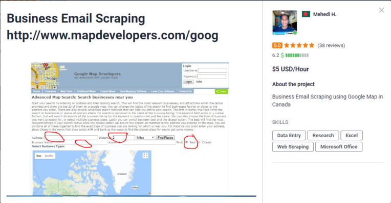Click the green earnings bar indicator
The width and height of the screenshot is (391, 203).
pos(297,56)
